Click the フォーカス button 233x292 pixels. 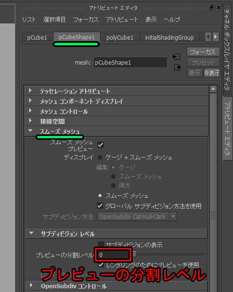pyautogui.click(x=203, y=52)
